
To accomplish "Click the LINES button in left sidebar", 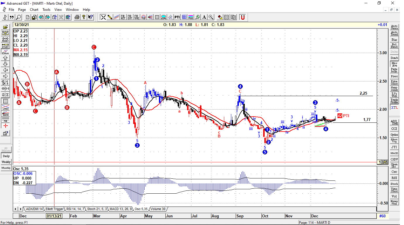I will tap(5, 108).
